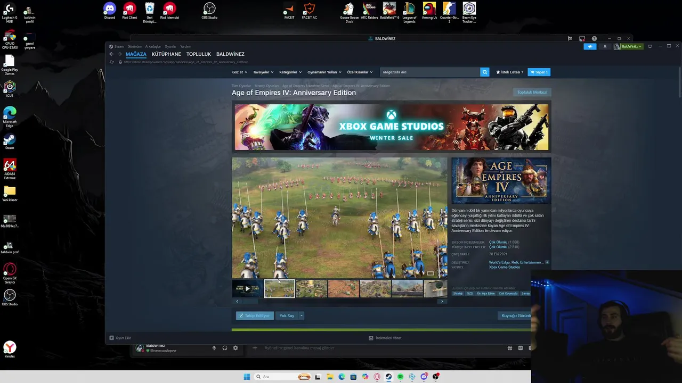Open the Steam desktop shortcut

(10, 141)
